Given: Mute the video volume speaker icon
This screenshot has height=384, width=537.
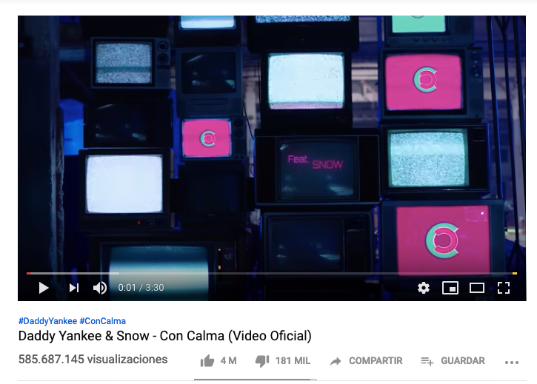Looking at the screenshot, I should pos(100,288).
